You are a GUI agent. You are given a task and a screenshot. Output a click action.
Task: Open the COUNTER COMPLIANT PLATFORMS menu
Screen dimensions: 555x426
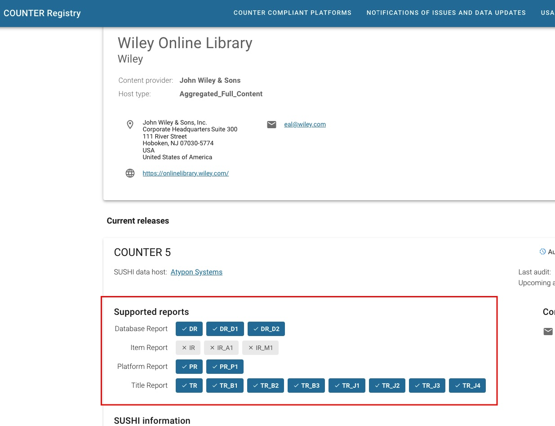pos(293,13)
